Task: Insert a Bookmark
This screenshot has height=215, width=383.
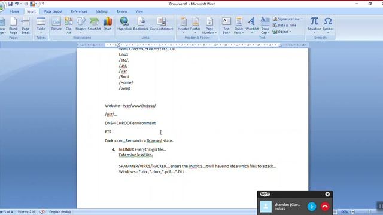Action: click(141, 24)
